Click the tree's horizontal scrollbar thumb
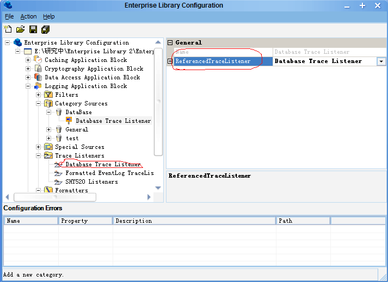The width and height of the screenshot is (388, 282). [x=55, y=197]
